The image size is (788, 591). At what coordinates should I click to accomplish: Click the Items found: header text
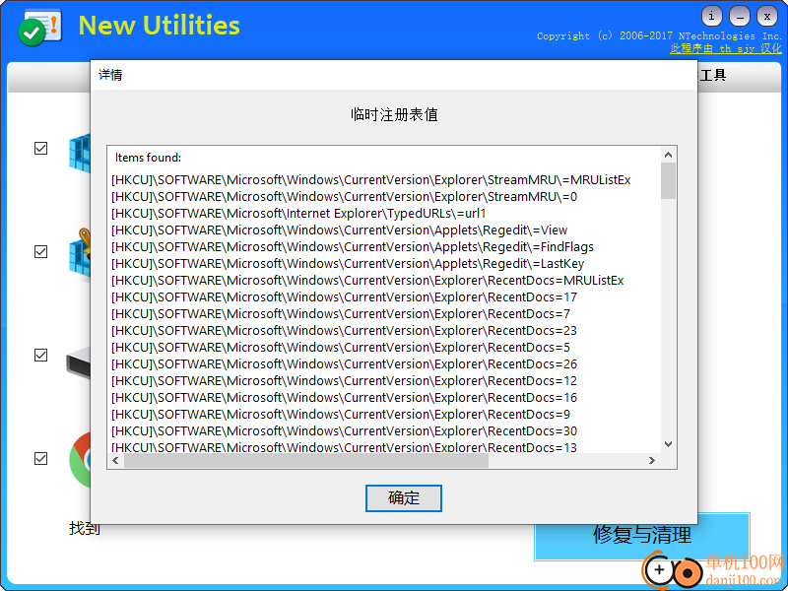149,158
